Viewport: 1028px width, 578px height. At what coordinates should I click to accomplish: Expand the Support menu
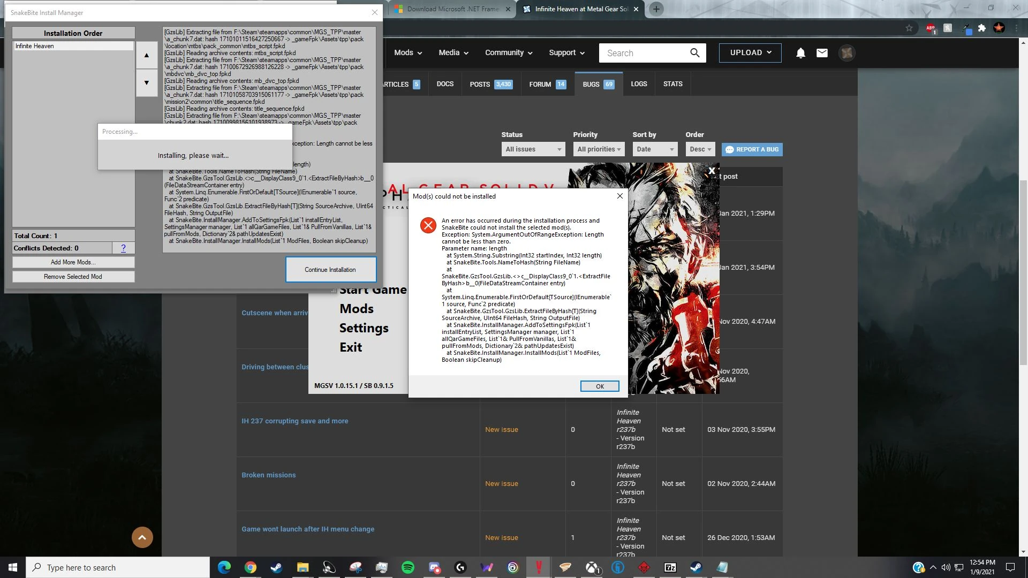[566, 52]
